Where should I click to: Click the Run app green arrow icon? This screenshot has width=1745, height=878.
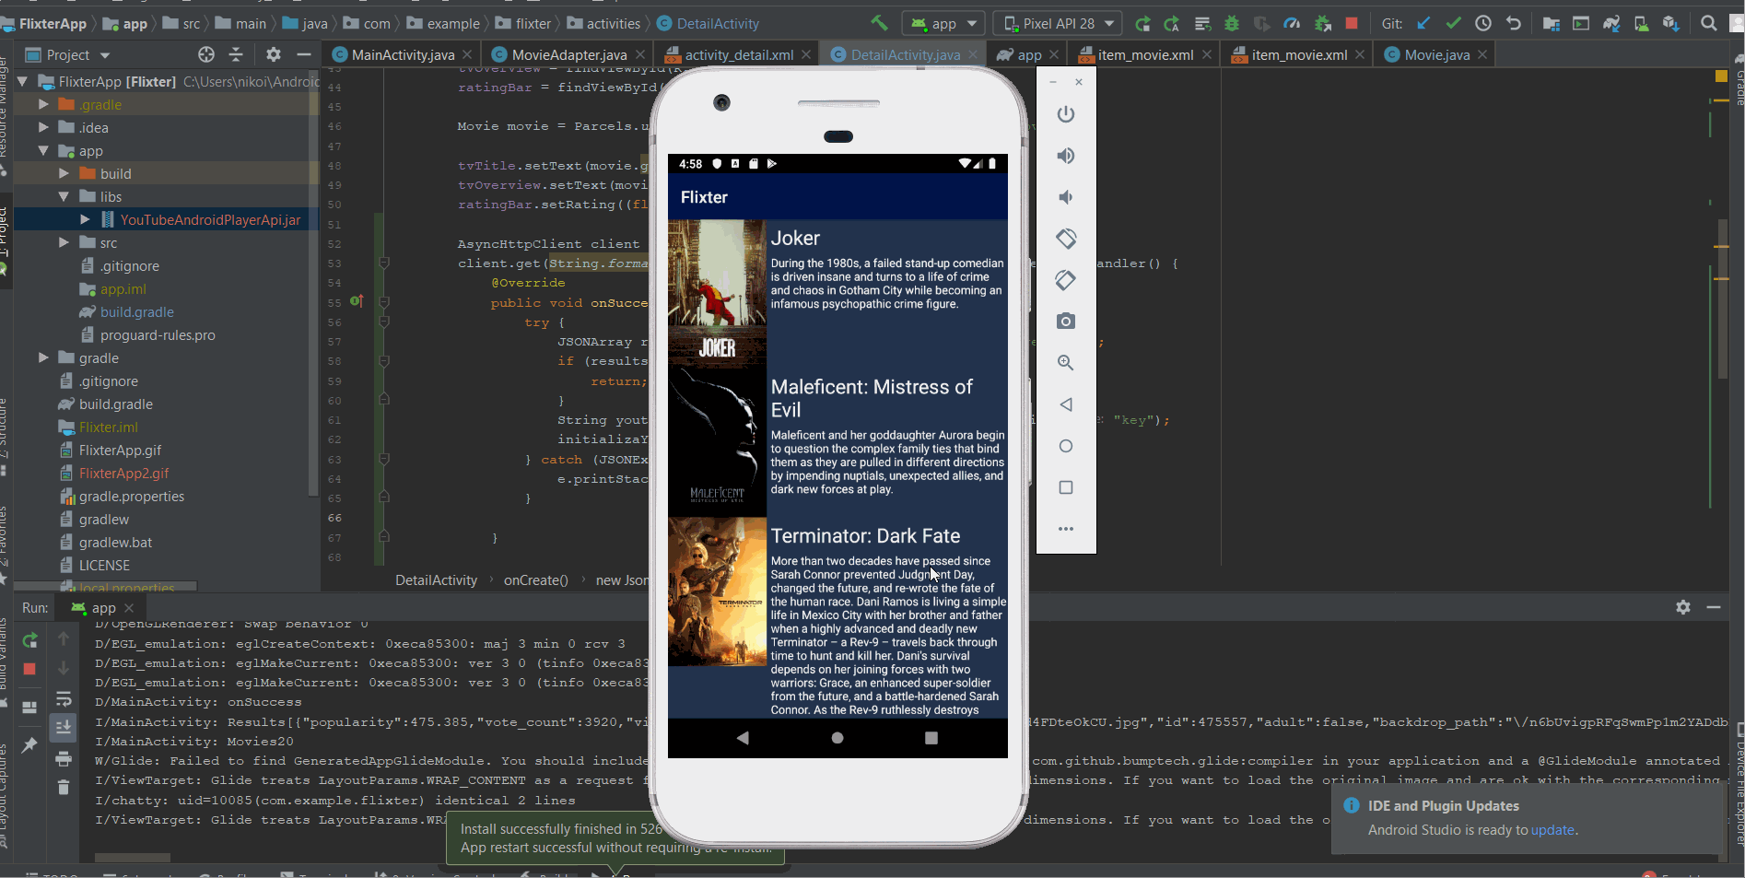(1142, 24)
